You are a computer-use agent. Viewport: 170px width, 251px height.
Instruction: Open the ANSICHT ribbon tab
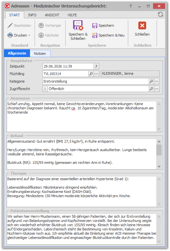pos(52,15)
